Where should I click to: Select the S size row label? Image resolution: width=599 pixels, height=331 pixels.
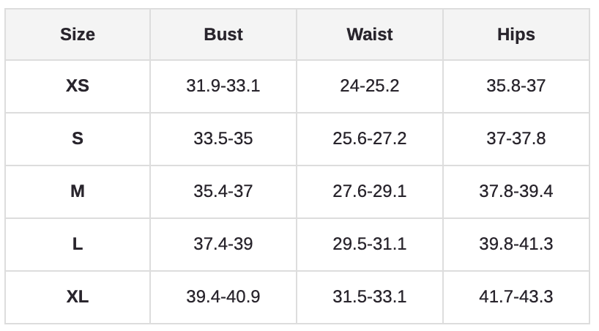[x=78, y=138]
